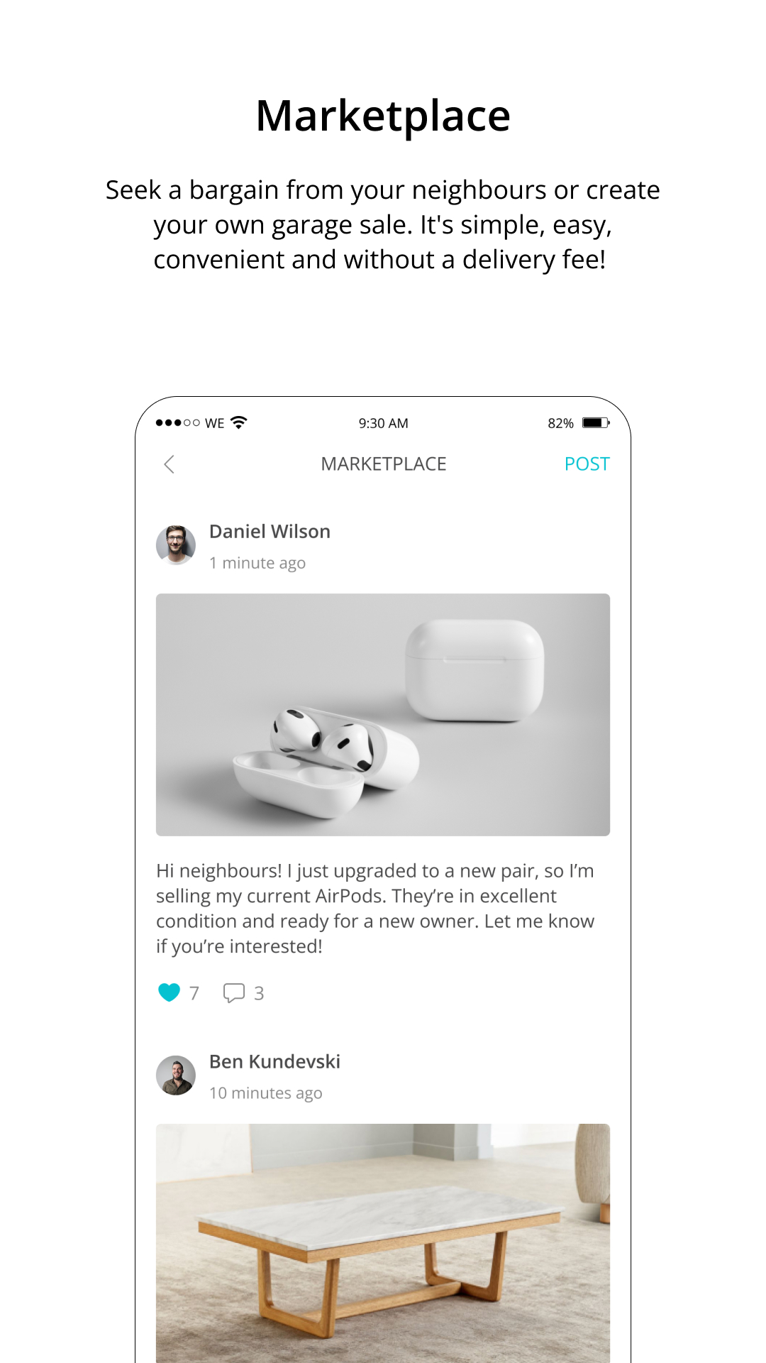Screen dimensions: 766x1363
Task: Tap the Wi-Fi status icon
Action: [239, 422]
